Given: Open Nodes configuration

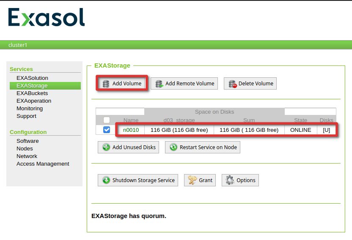Looking at the screenshot, I should pos(25,148).
